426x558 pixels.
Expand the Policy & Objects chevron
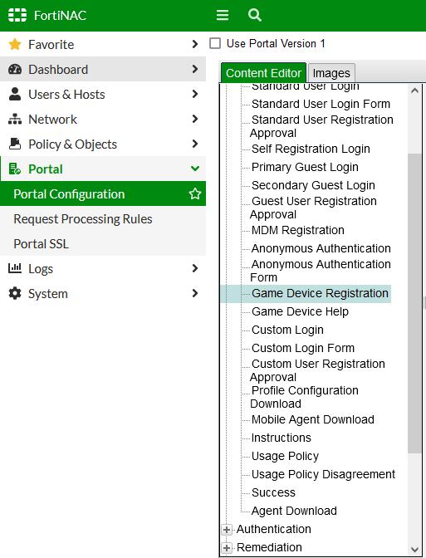(194, 144)
